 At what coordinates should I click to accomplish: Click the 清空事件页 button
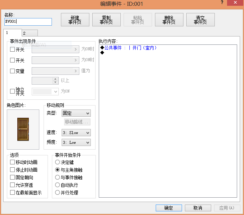[200, 20]
